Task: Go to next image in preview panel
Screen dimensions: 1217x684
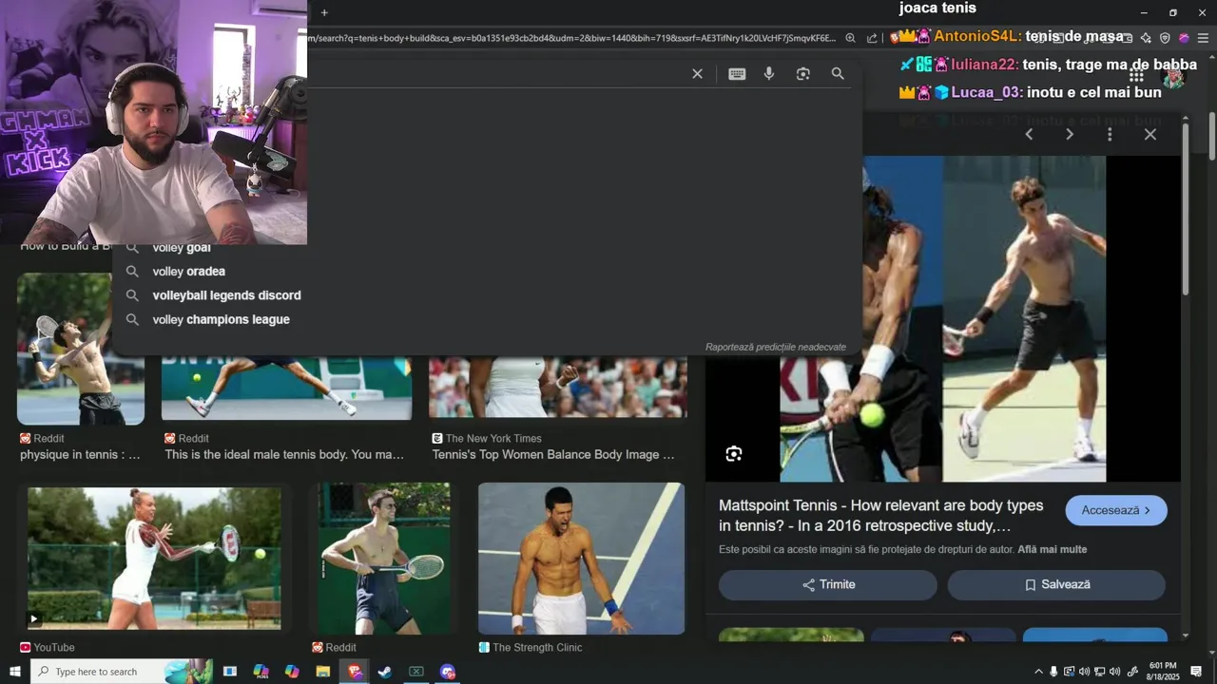Action: coord(1070,134)
